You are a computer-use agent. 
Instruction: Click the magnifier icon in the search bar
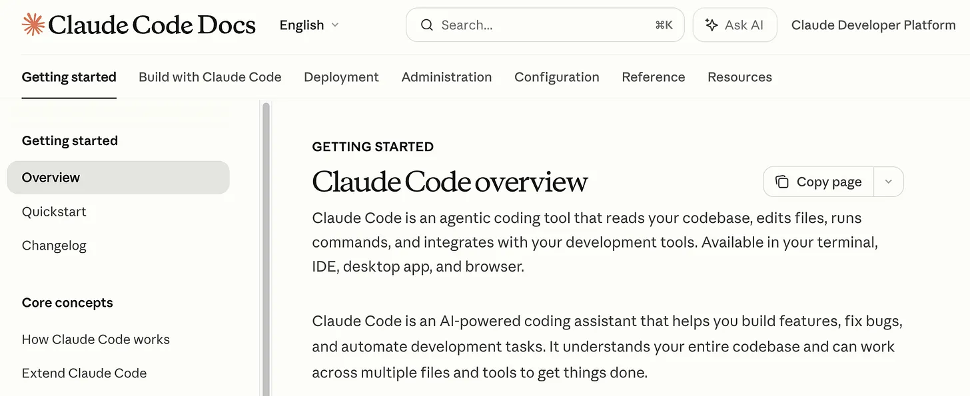pos(427,25)
